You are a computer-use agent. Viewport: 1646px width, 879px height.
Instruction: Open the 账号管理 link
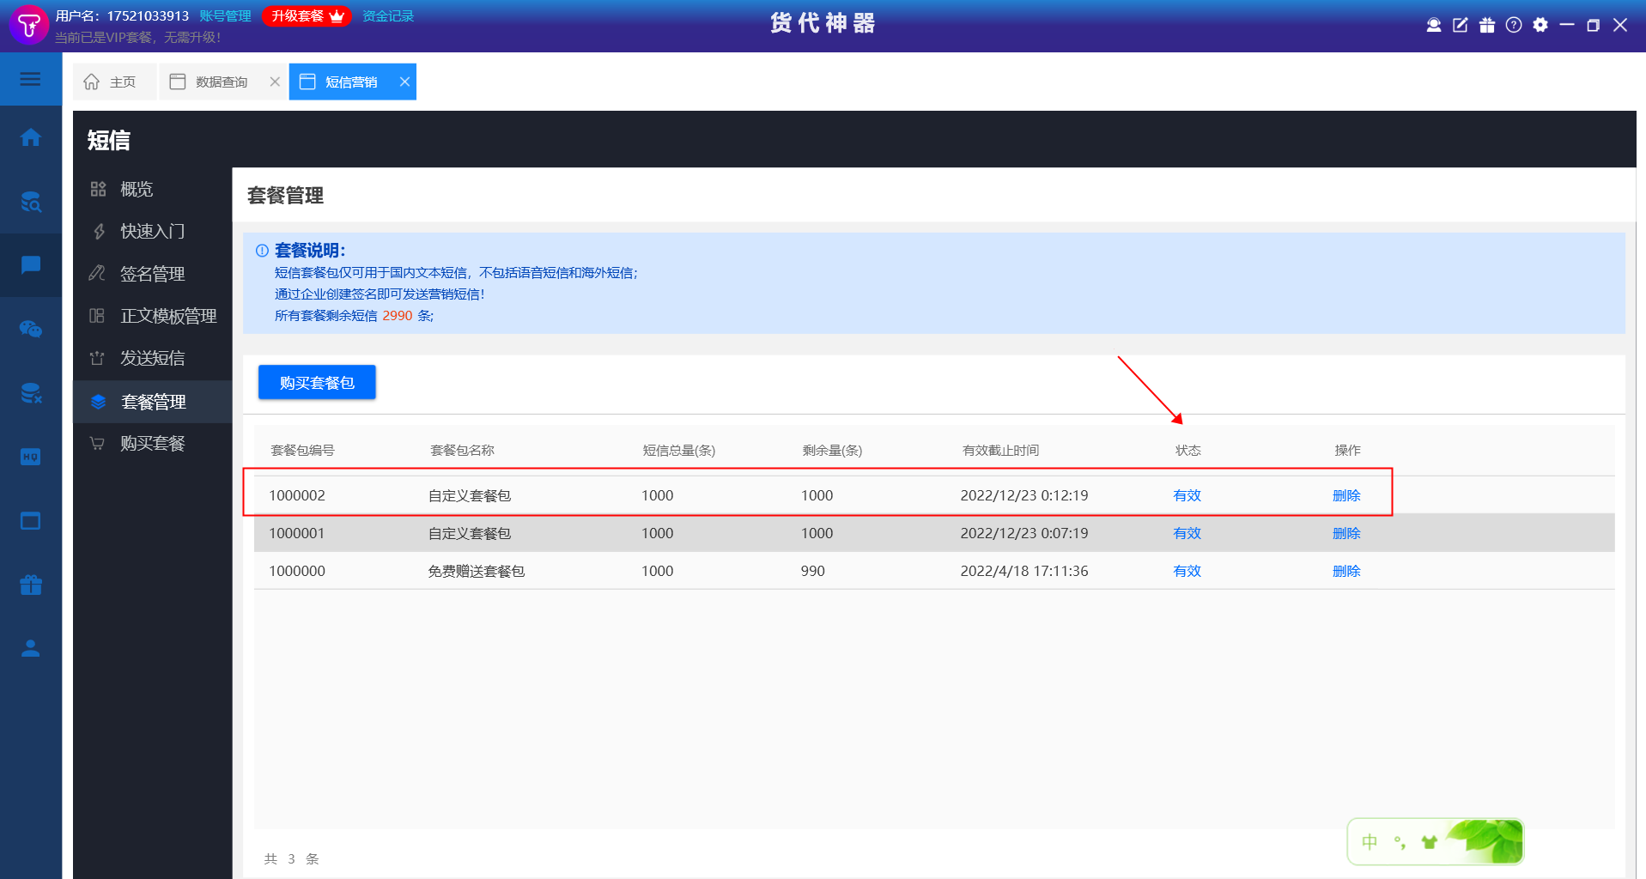225,16
